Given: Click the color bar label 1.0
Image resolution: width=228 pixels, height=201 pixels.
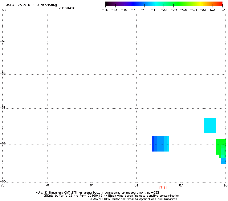Looking at the screenshot, I should (222, 10).
